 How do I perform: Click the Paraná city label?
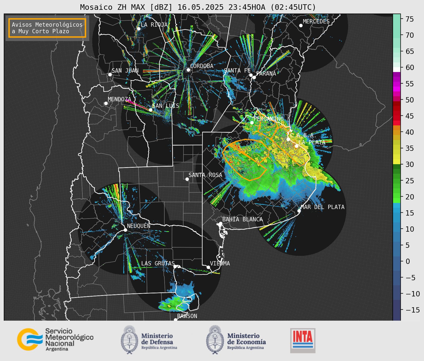pos(266,73)
